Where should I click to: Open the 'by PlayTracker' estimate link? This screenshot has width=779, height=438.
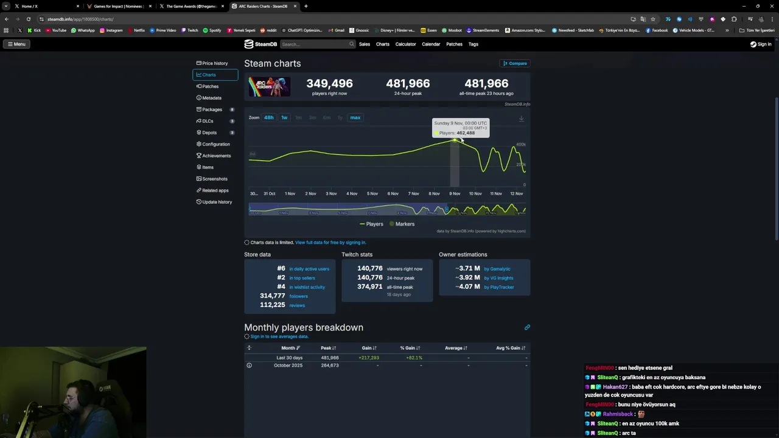[x=499, y=287]
